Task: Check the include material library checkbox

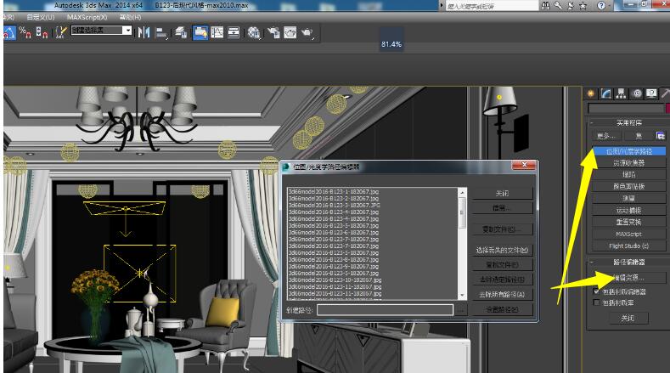Action: pyautogui.click(x=596, y=302)
